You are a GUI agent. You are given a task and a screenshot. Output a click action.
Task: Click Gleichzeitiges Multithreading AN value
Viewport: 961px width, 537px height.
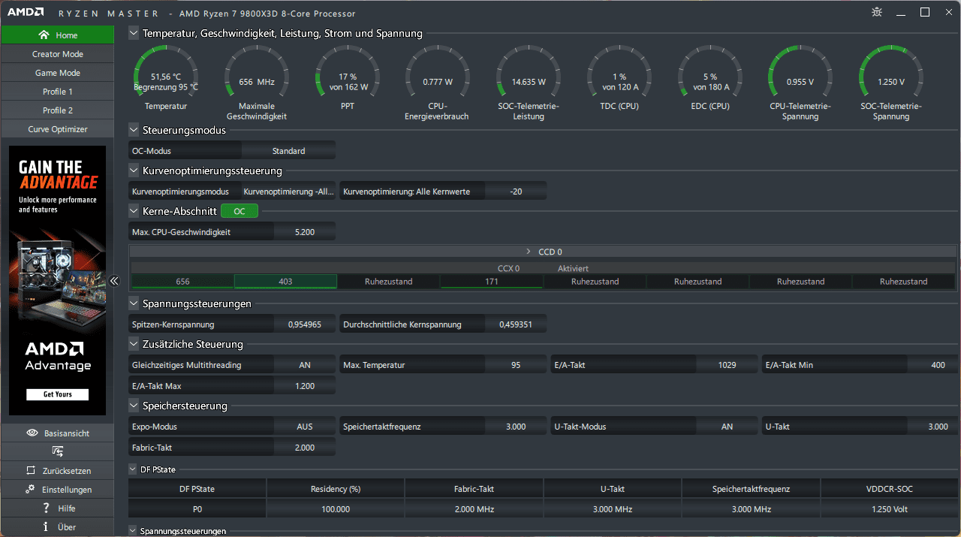click(305, 365)
